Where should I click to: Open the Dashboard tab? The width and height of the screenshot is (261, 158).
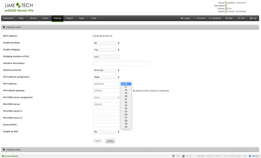(8, 18)
